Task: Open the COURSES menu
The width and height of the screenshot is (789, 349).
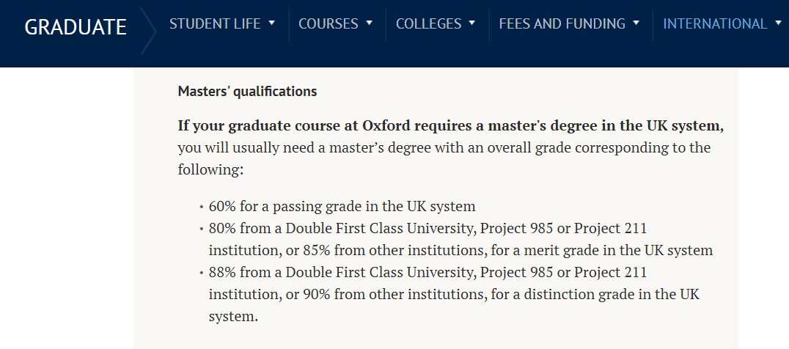Action: (329, 23)
